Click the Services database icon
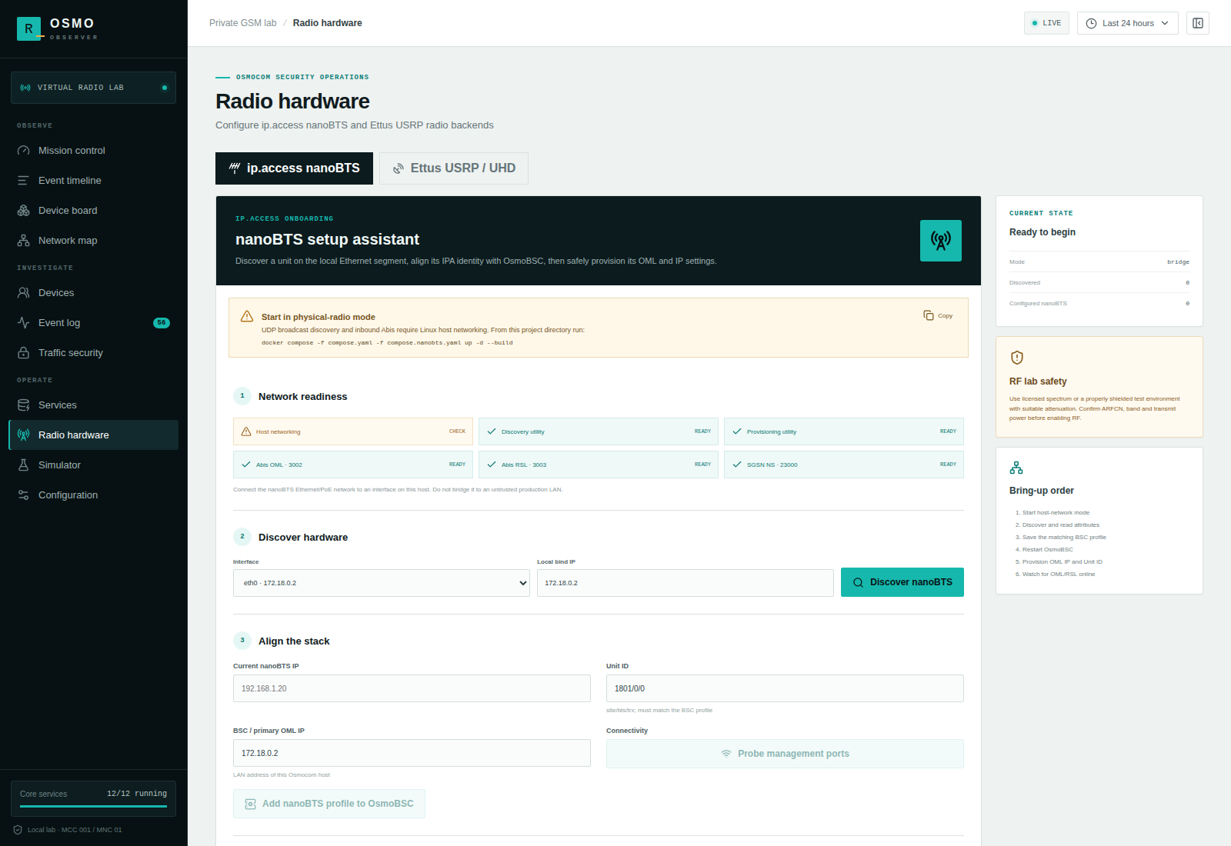 coord(23,405)
